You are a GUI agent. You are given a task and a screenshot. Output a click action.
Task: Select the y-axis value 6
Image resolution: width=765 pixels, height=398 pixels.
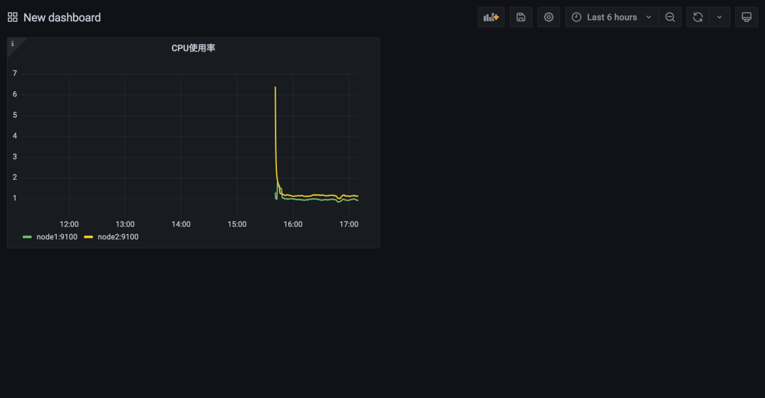pyautogui.click(x=15, y=94)
